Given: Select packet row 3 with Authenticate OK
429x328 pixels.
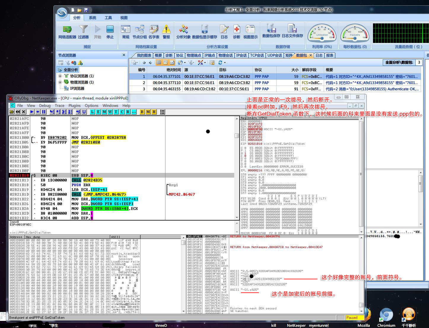Looking at the screenshot, I should [x=275, y=89].
